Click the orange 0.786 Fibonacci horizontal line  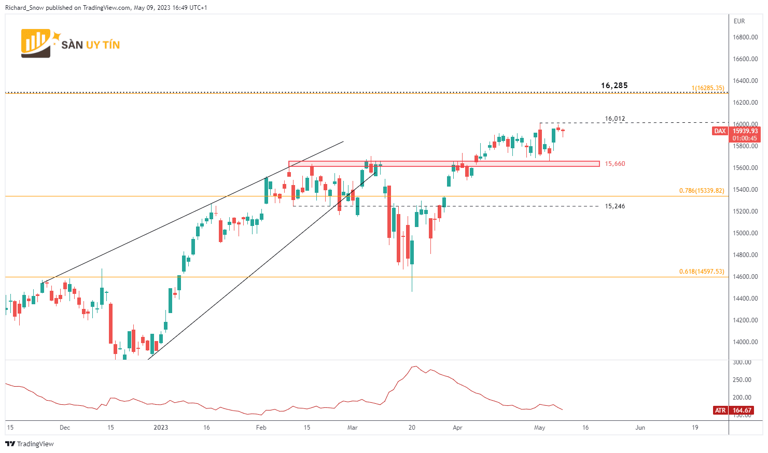(x=367, y=196)
